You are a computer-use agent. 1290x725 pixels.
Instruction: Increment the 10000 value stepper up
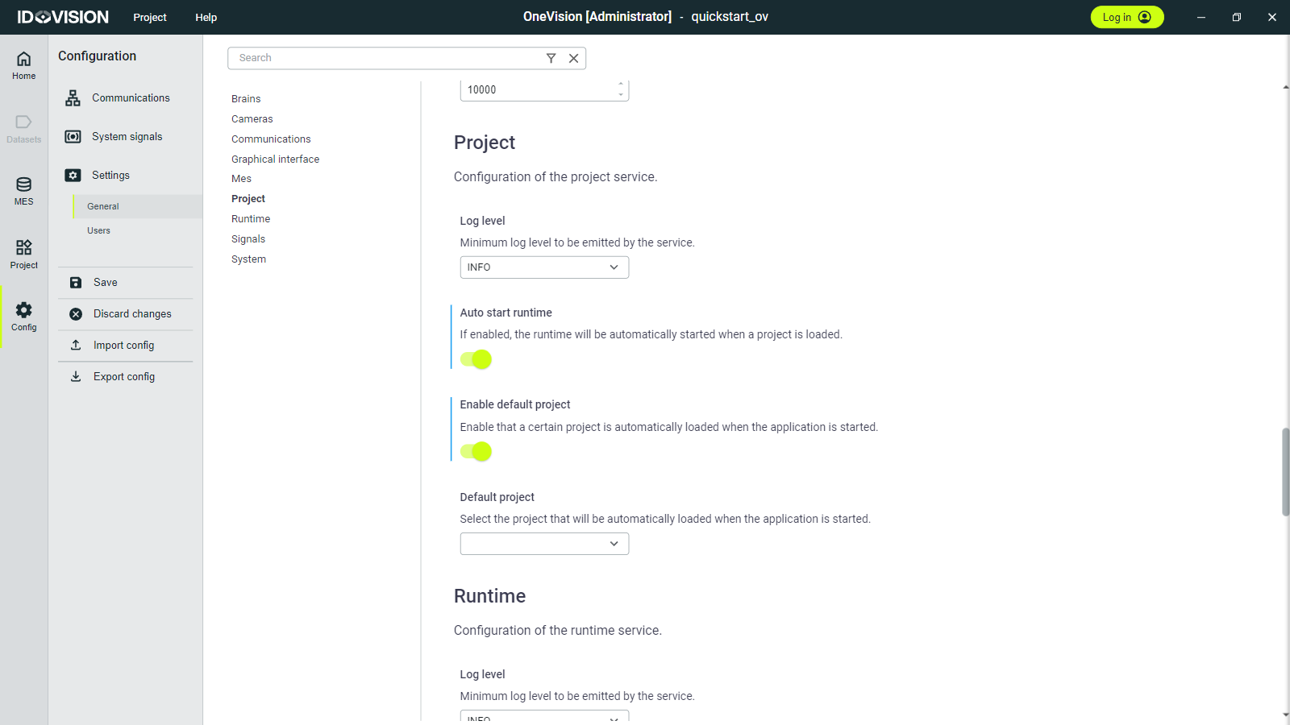(x=621, y=85)
